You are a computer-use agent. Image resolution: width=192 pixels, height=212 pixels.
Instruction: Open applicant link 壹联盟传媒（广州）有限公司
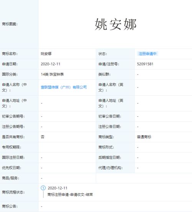click(64, 87)
